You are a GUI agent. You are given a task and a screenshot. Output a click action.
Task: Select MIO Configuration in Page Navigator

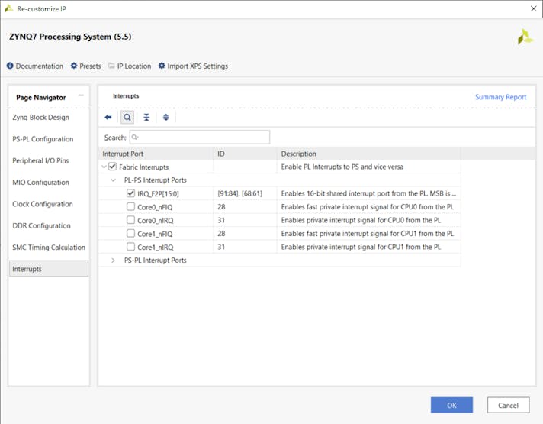(40, 183)
